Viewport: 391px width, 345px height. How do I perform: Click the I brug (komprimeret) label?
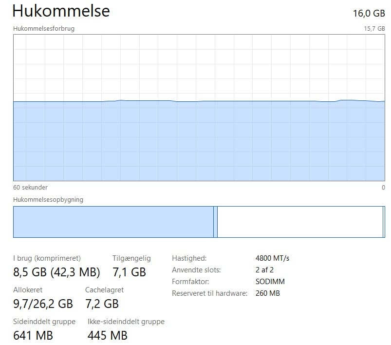47,258
